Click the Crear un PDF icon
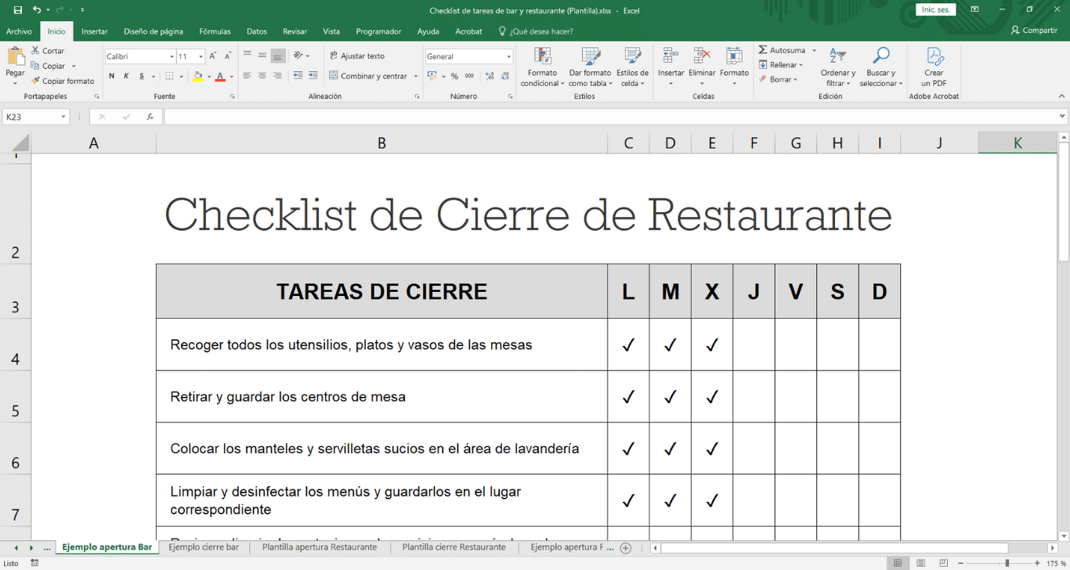The width and height of the screenshot is (1070, 570). point(934,58)
